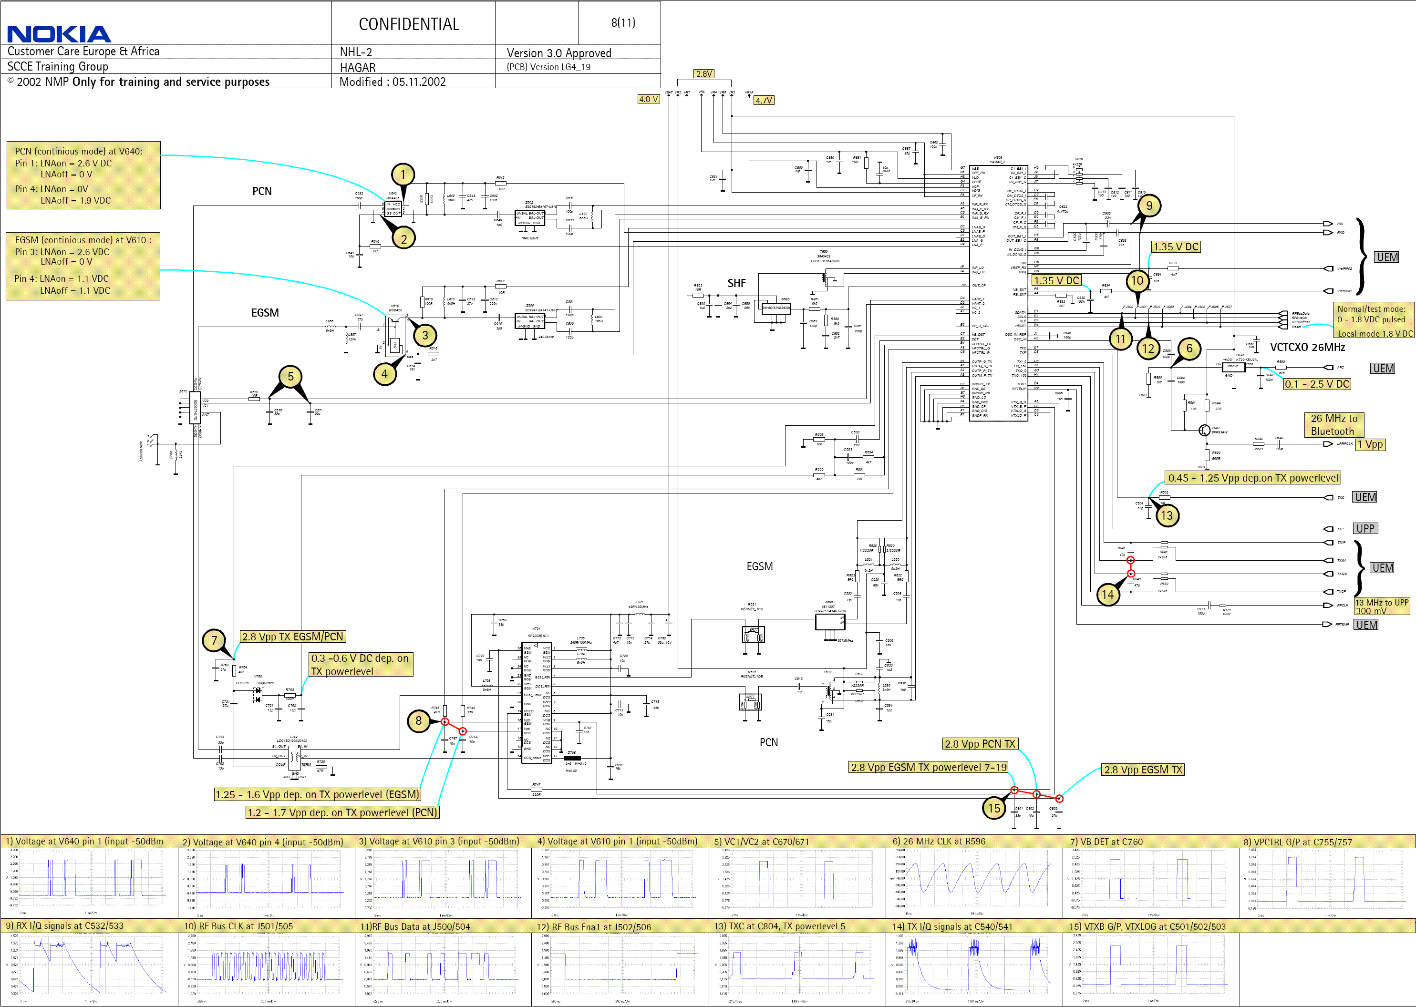Click measurement point marker 2
The height and width of the screenshot is (1007, 1416).
tap(404, 238)
